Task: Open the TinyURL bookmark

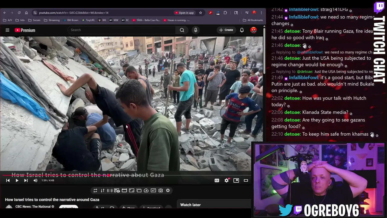Action: pyautogui.click(x=88, y=20)
